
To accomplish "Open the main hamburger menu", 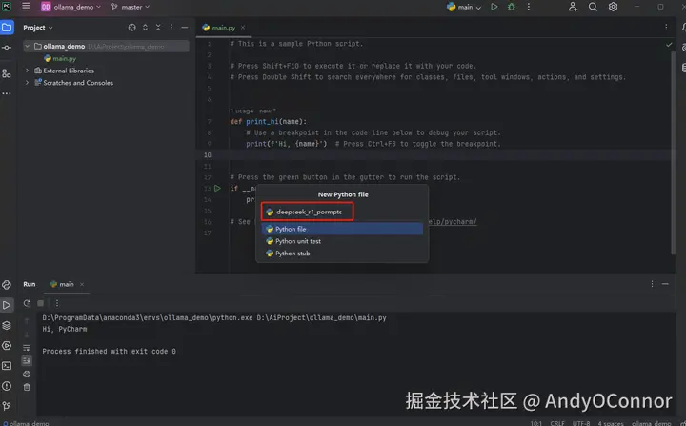I will [x=27, y=7].
